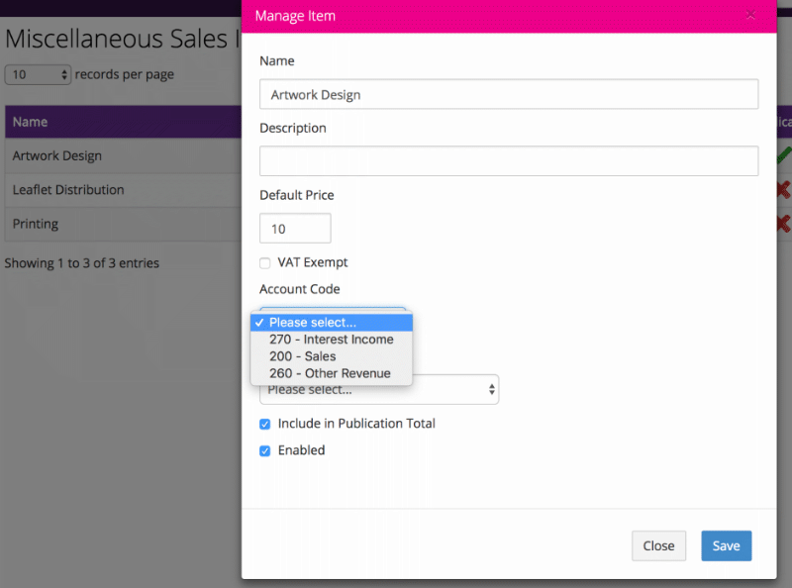Click into the Name text field
Viewport: 792px width, 588px height.
pyautogui.click(x=509, y=95)
